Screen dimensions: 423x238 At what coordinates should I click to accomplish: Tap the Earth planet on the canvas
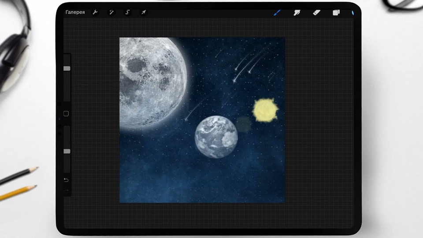[x=216, y=137]
